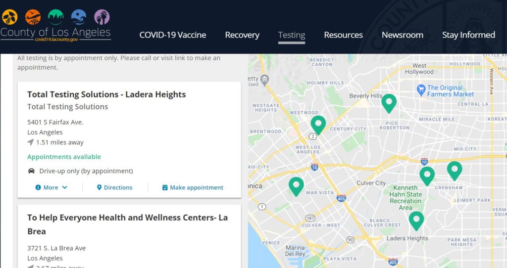This screenshot has height=268, width=507.
Task: Click the Brentwood map label
Action: click(265, 132)
